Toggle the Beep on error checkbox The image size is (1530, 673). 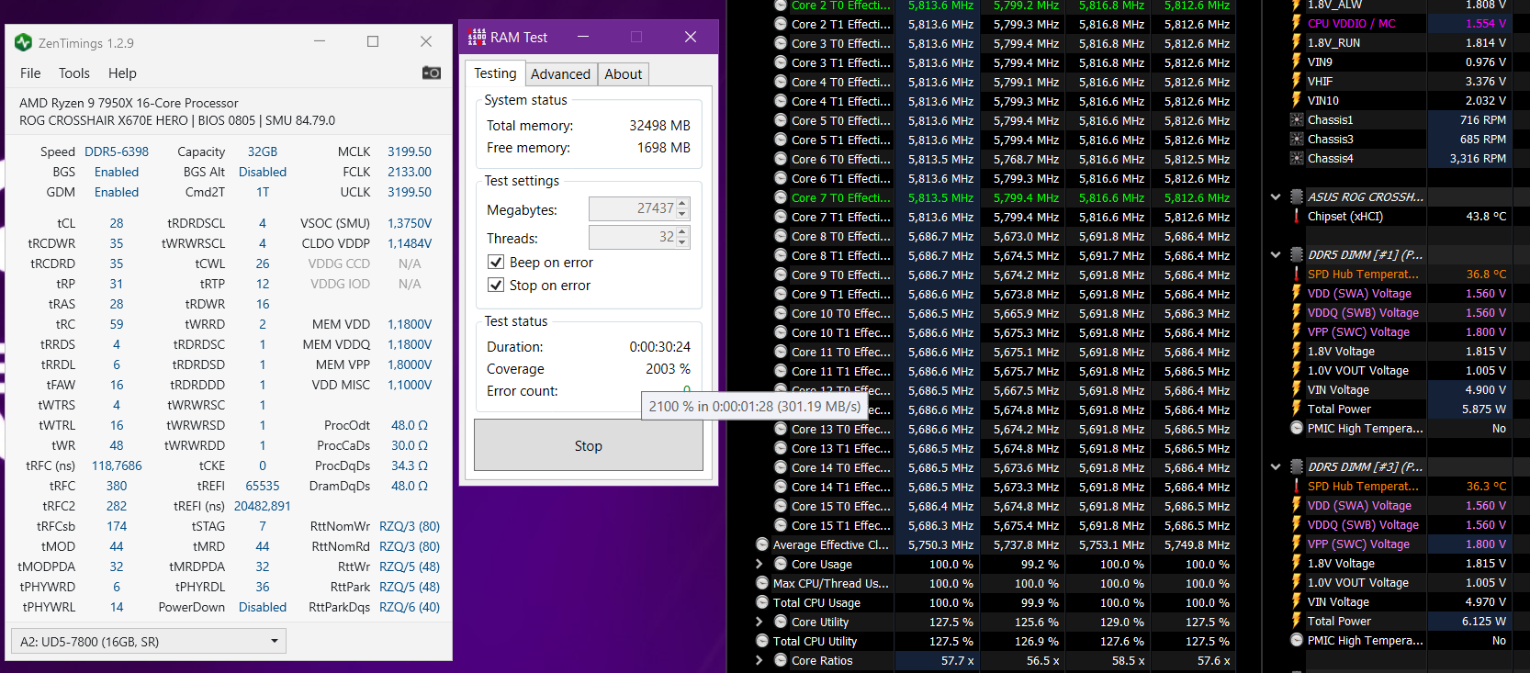click(x=496, y=263)
